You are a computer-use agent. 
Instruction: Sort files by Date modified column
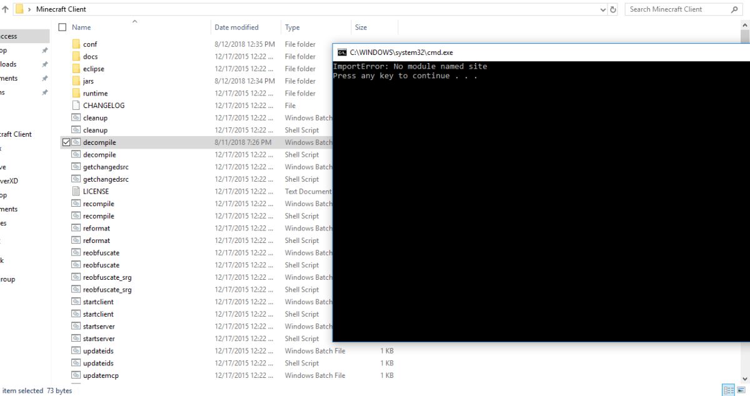coord(236,27)
